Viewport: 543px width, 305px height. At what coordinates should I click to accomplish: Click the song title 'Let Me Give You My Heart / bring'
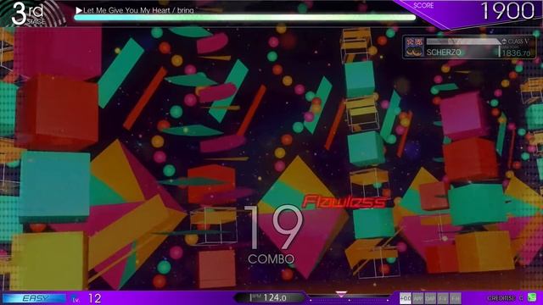coord(138,11)
